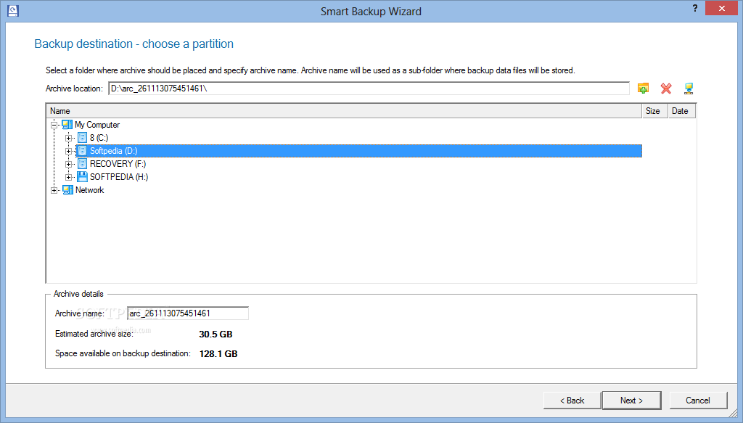Click the create new folder icon

643,88
